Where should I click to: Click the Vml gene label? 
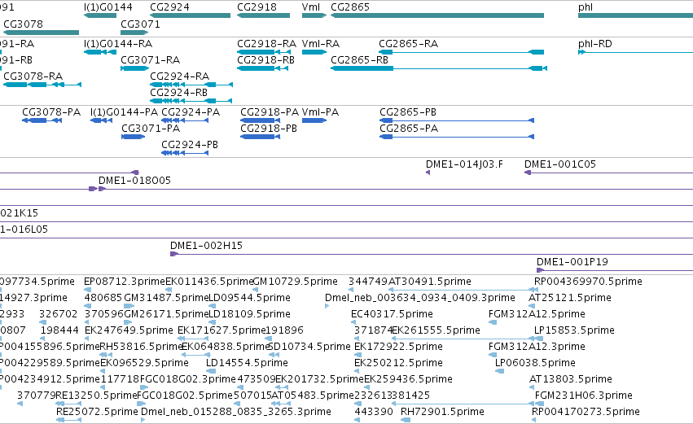coord(311,7)
